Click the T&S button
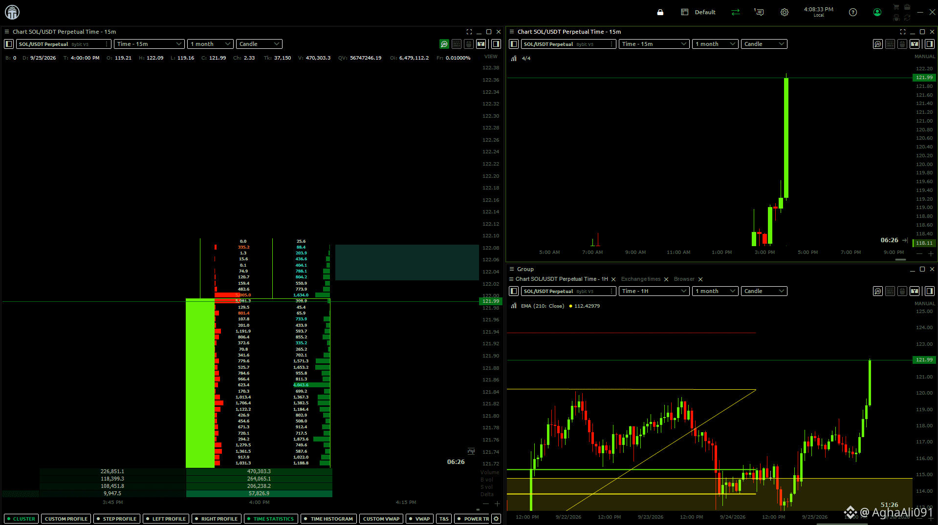 pyautogui.click(x=443, y=519)
